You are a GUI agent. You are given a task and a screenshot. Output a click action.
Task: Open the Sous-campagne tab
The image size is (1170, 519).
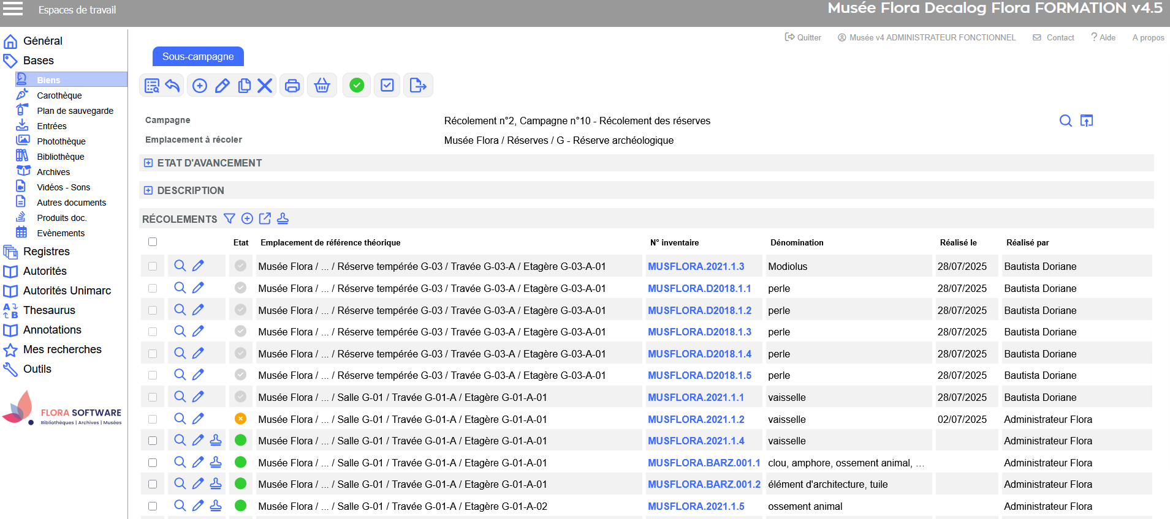coord(198,56)
